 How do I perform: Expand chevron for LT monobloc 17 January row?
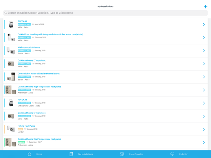204,116
